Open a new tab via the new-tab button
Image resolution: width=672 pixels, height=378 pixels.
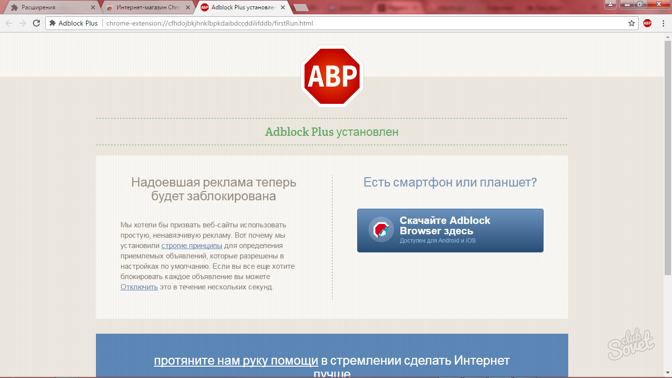[x=300, y=8]
